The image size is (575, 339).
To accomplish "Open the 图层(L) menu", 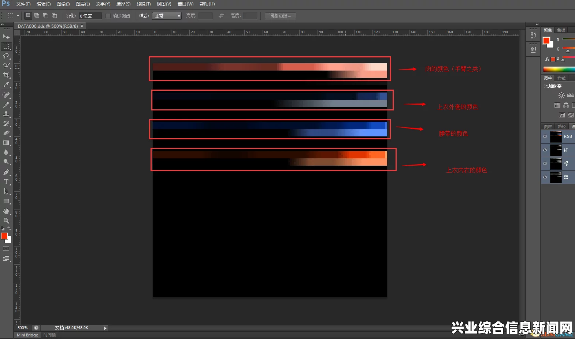I will point(83,4).
